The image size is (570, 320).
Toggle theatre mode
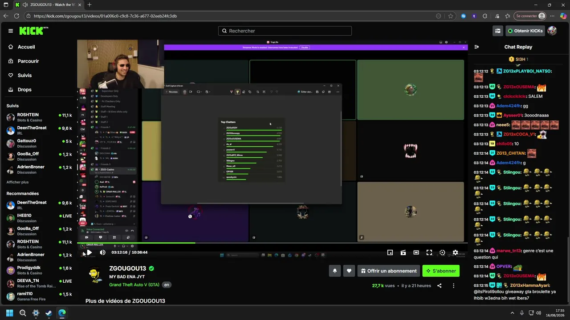416,252
